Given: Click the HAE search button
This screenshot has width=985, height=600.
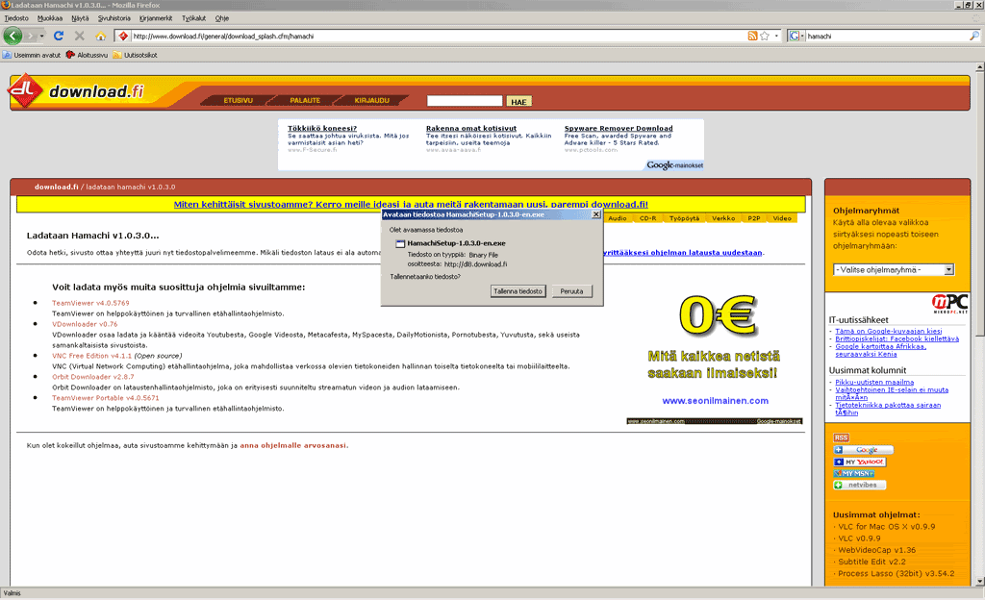Looking at the screenshot, I should click(518, 102).
